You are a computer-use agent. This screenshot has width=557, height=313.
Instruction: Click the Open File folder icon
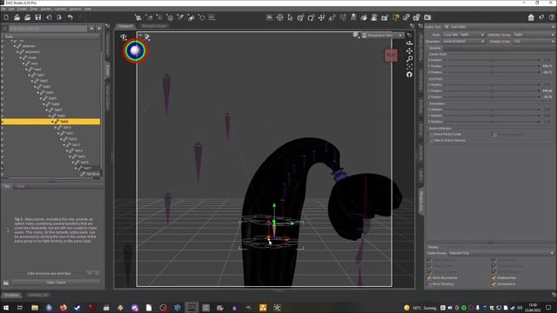[x=17, y=17]
